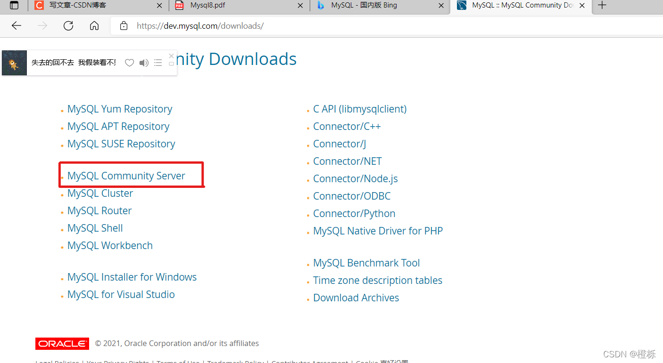Open MySQL for Visual Studio link
The width and height of the screenshot is (663, 363).
(x=121, y=294)
